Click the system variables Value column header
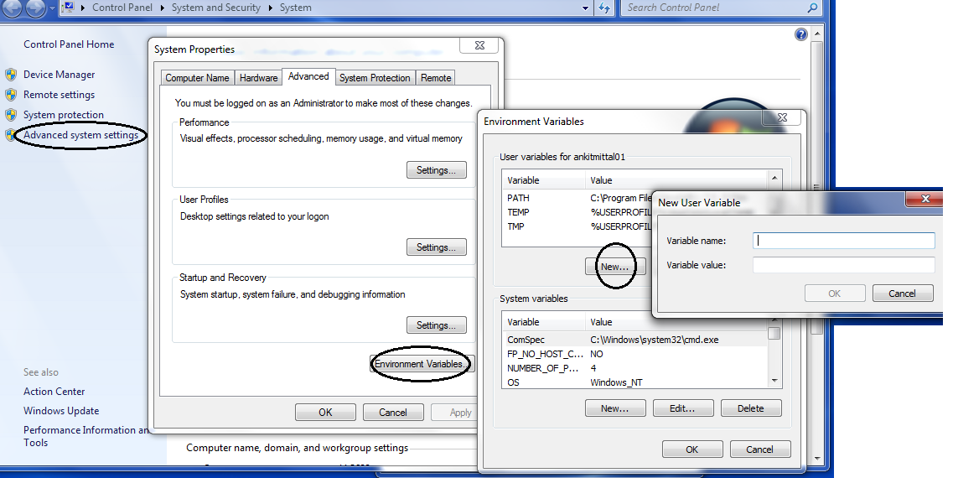Image resolution: width=953 pixels, height=478 pixels. tap(677, 322)
